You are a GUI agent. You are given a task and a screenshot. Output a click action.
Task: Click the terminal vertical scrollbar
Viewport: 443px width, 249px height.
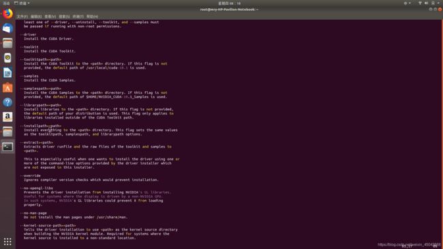coord(442,134)
